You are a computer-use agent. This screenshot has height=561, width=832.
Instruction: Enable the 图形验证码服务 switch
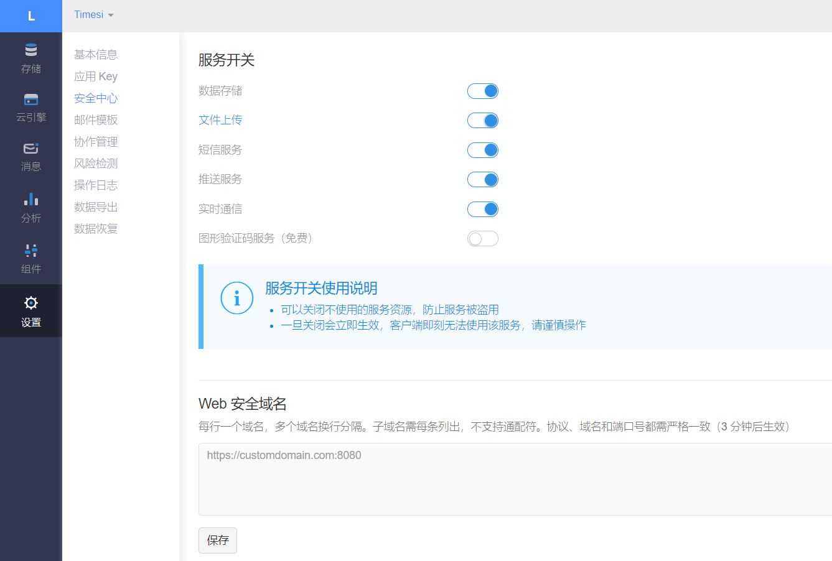pyautogui.click(x=483, y=239)
